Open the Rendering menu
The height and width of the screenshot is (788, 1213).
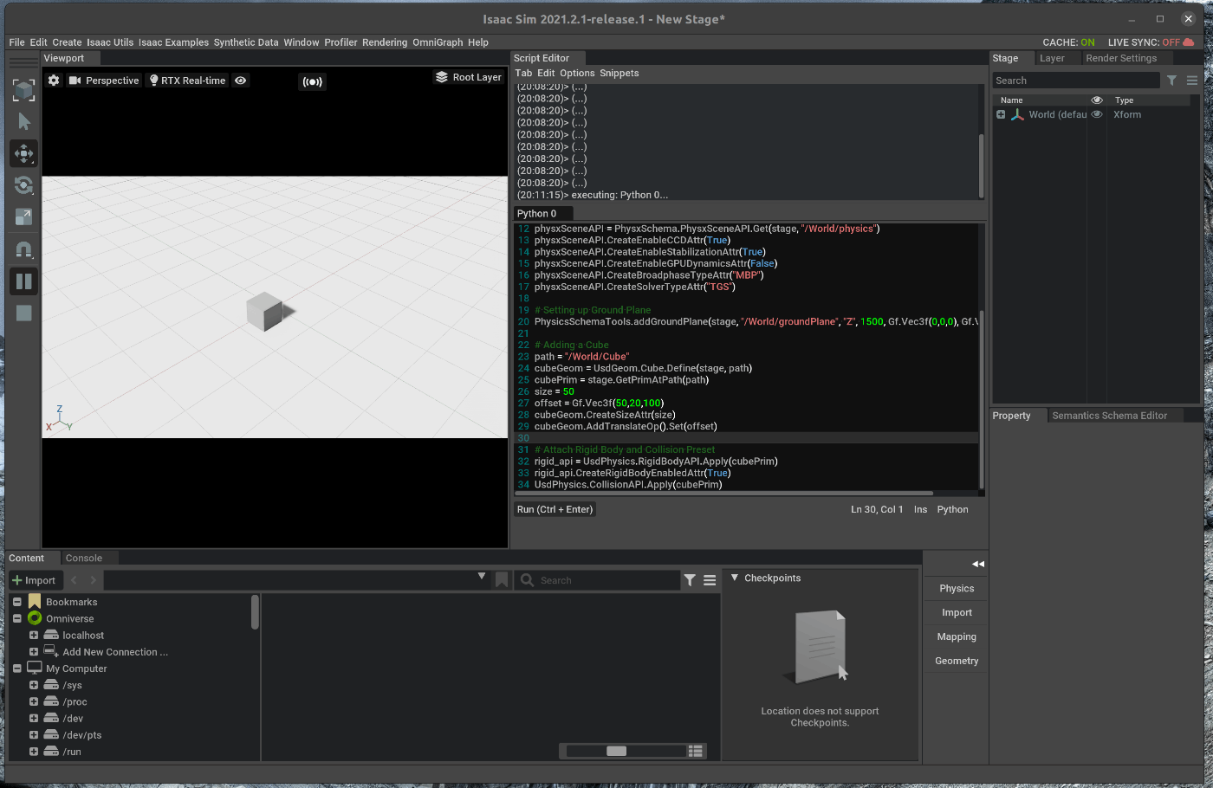click(x=385, y=42)
